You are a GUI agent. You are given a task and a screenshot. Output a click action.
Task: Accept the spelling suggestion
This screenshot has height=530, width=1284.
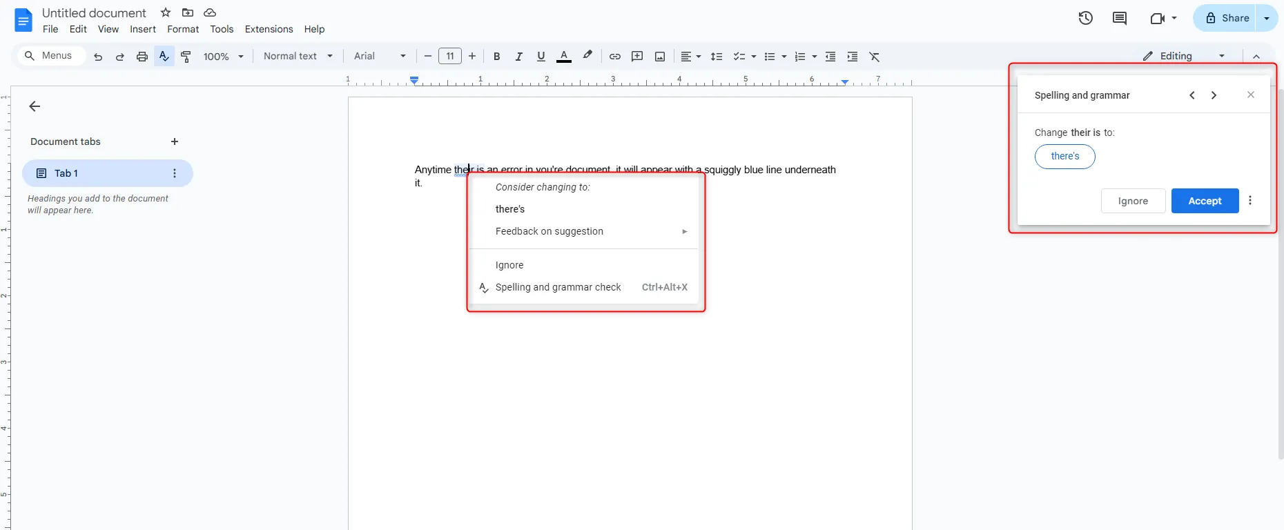coord(1205,201)
